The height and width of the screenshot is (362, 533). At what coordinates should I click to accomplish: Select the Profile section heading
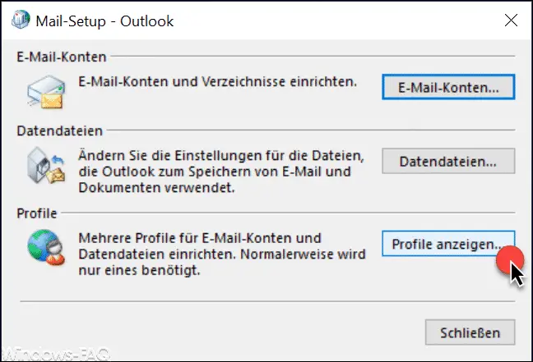tap(37, 213)
